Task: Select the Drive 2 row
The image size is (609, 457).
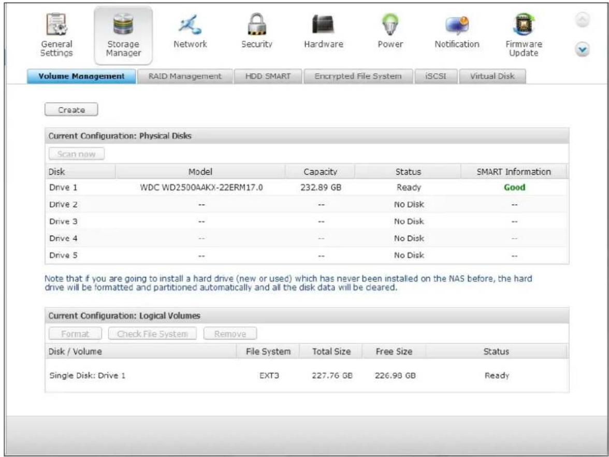Action: tap(307, 204)
